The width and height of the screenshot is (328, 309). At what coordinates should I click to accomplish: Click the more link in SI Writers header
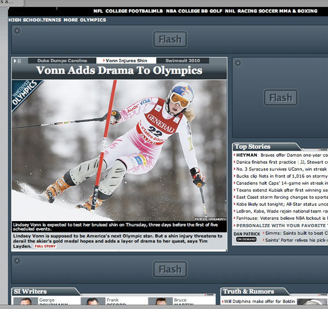209,295
